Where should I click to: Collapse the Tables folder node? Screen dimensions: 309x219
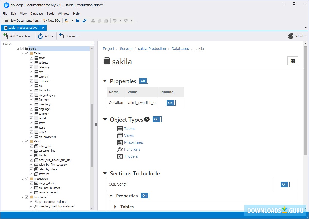coord(22,53)
